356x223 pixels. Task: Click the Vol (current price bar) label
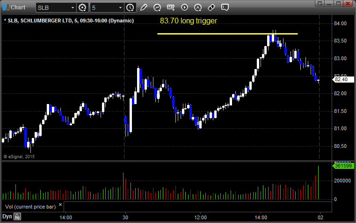coord(30,207)
